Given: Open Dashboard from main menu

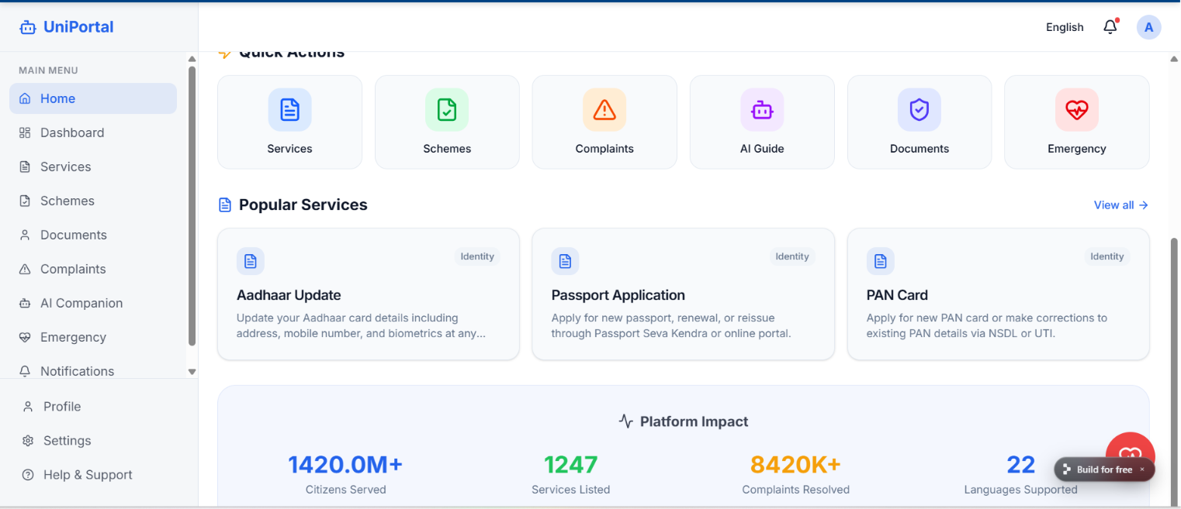Looking at the screenshot, I should tap(93, 132).
